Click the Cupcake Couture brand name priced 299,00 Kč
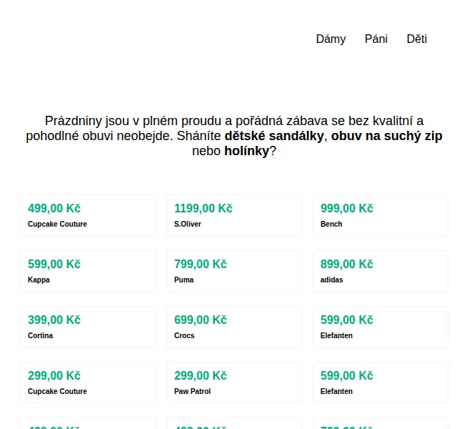The width and height of the screenshot is (457, 429). click(x=57, y=391)
